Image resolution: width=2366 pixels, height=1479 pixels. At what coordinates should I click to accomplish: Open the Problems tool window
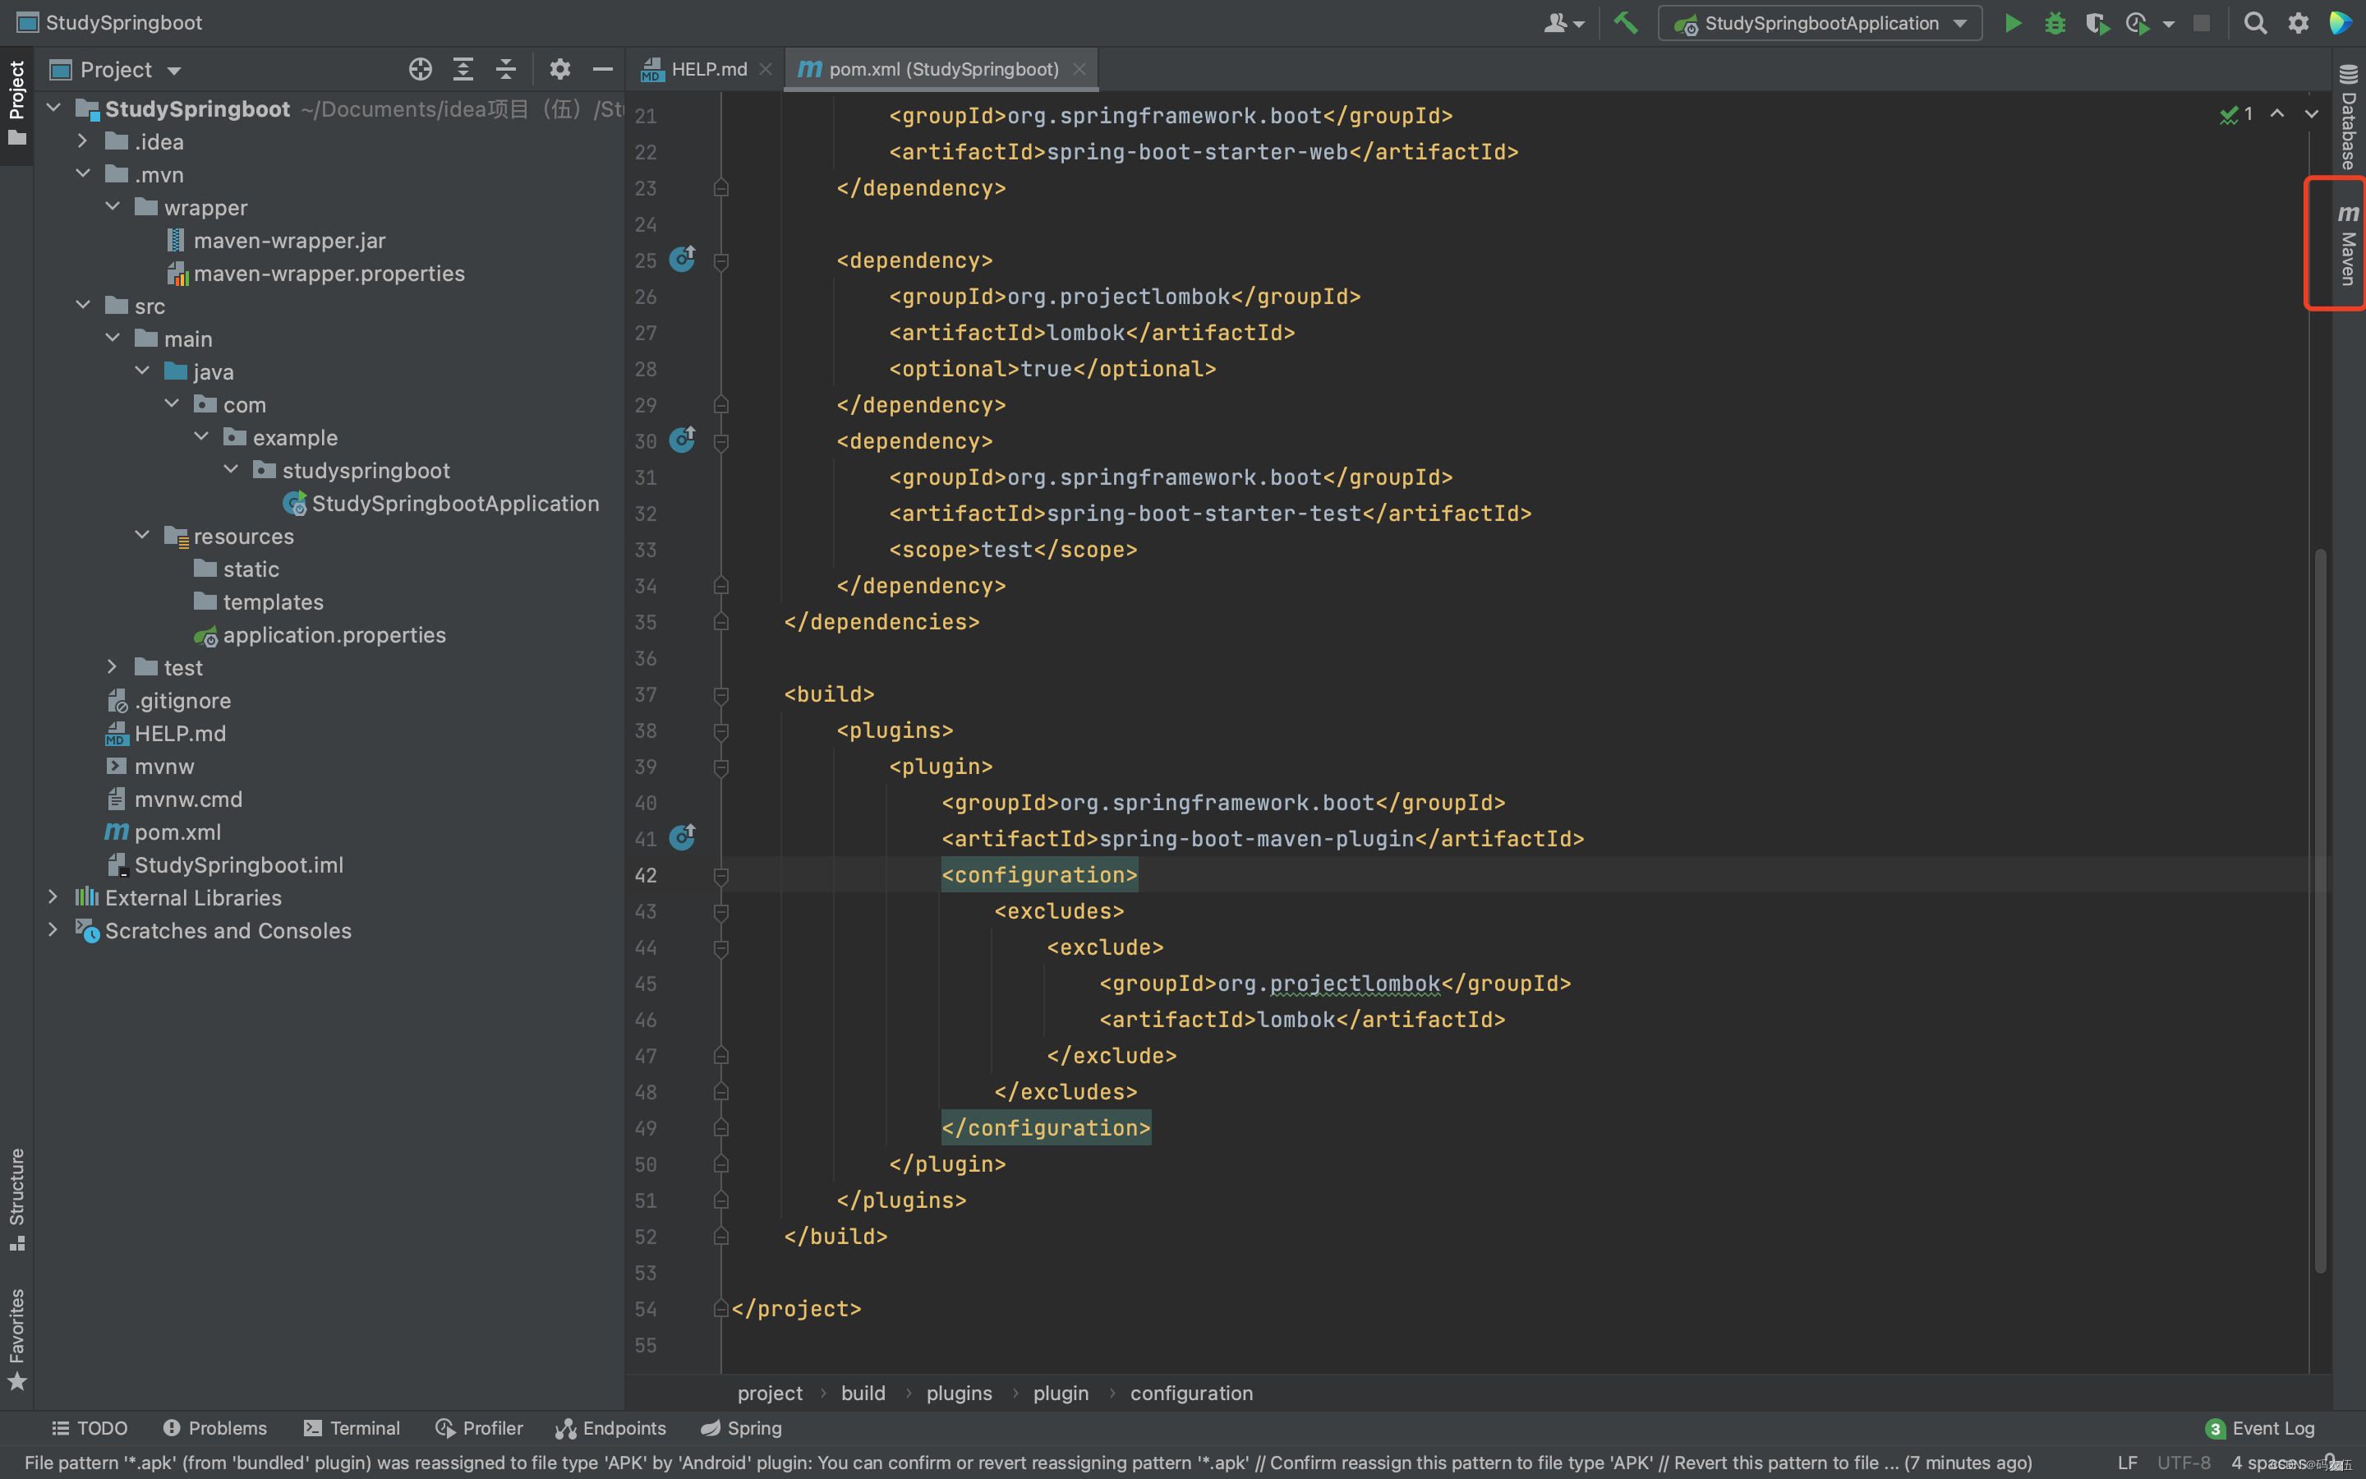[x=215, y=1428]
